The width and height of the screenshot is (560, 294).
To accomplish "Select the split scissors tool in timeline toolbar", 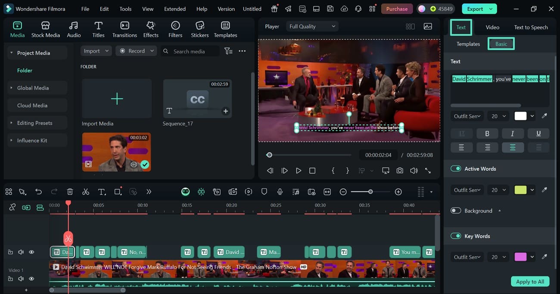I will [86, 192].
